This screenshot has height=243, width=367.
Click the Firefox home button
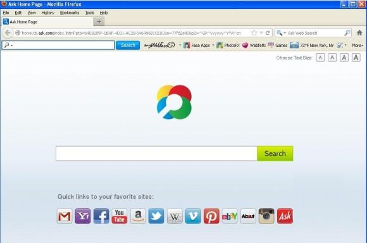click(x=359, y=33)
